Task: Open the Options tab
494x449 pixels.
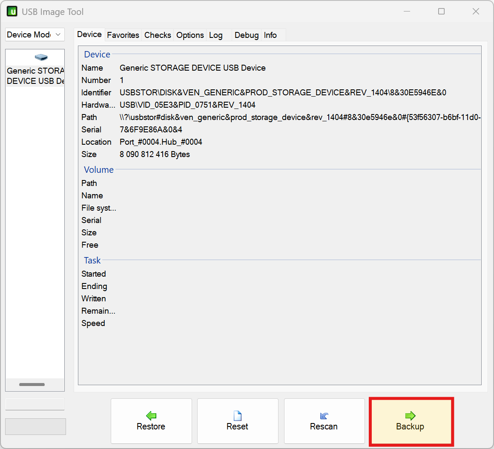Action: coord(190,35)
